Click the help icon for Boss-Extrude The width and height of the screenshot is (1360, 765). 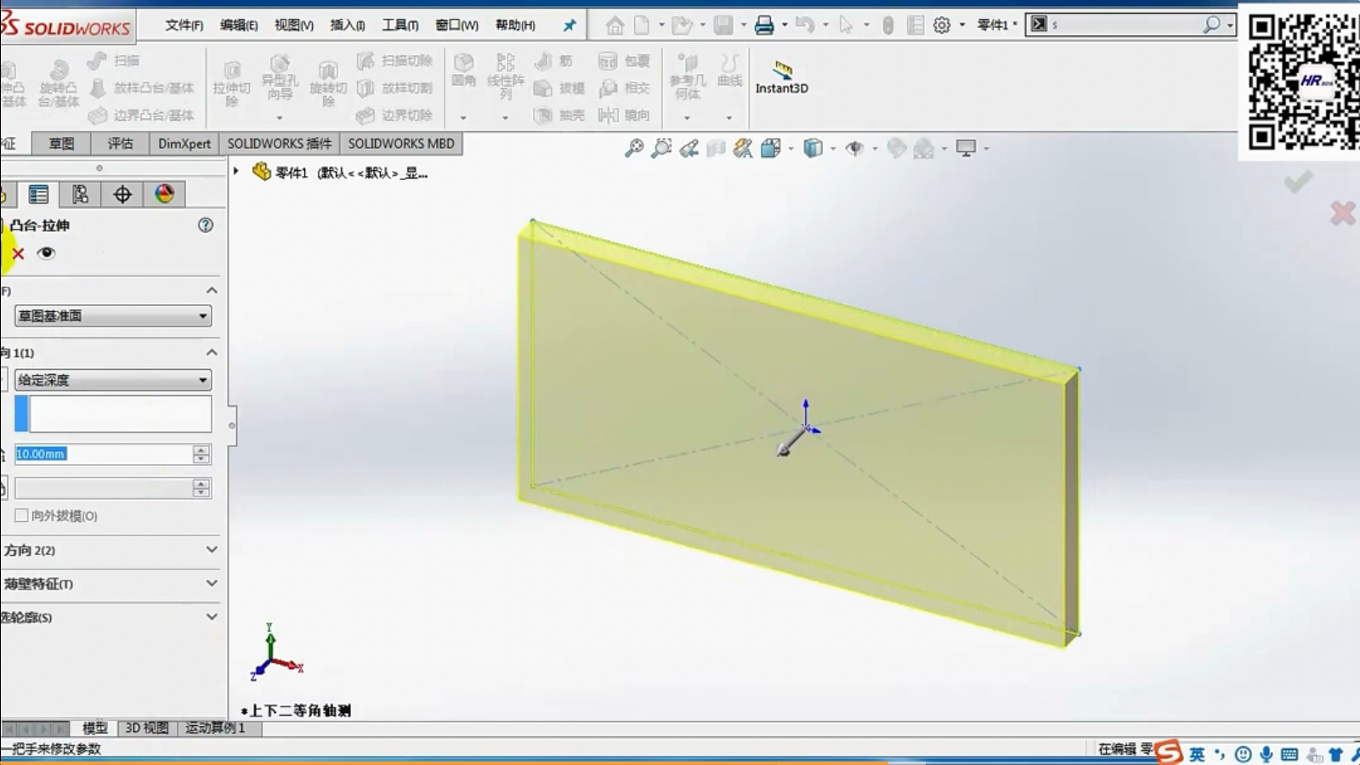[x=205, y=225]
